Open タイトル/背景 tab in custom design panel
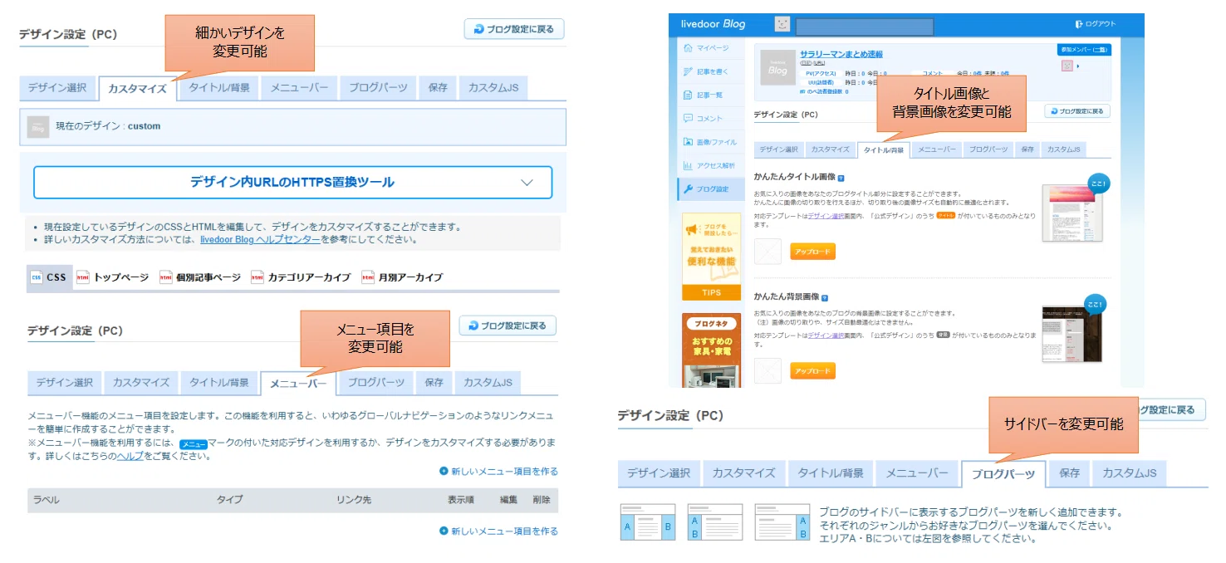Viewport: 1226px width, 563px height. tap(218, 88)
